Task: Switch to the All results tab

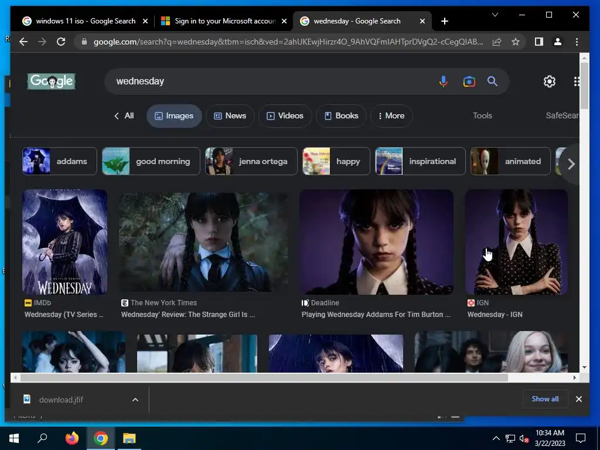Action: (x=124, y=115)
